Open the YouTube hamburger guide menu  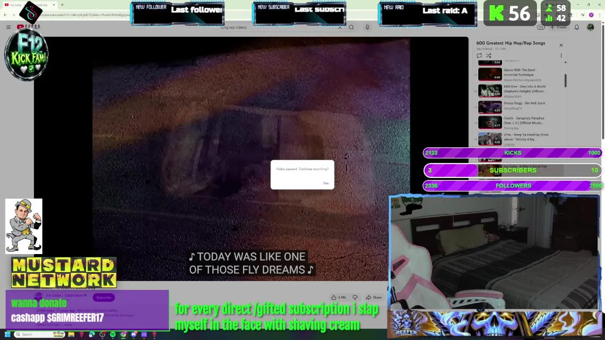(8, 27)
